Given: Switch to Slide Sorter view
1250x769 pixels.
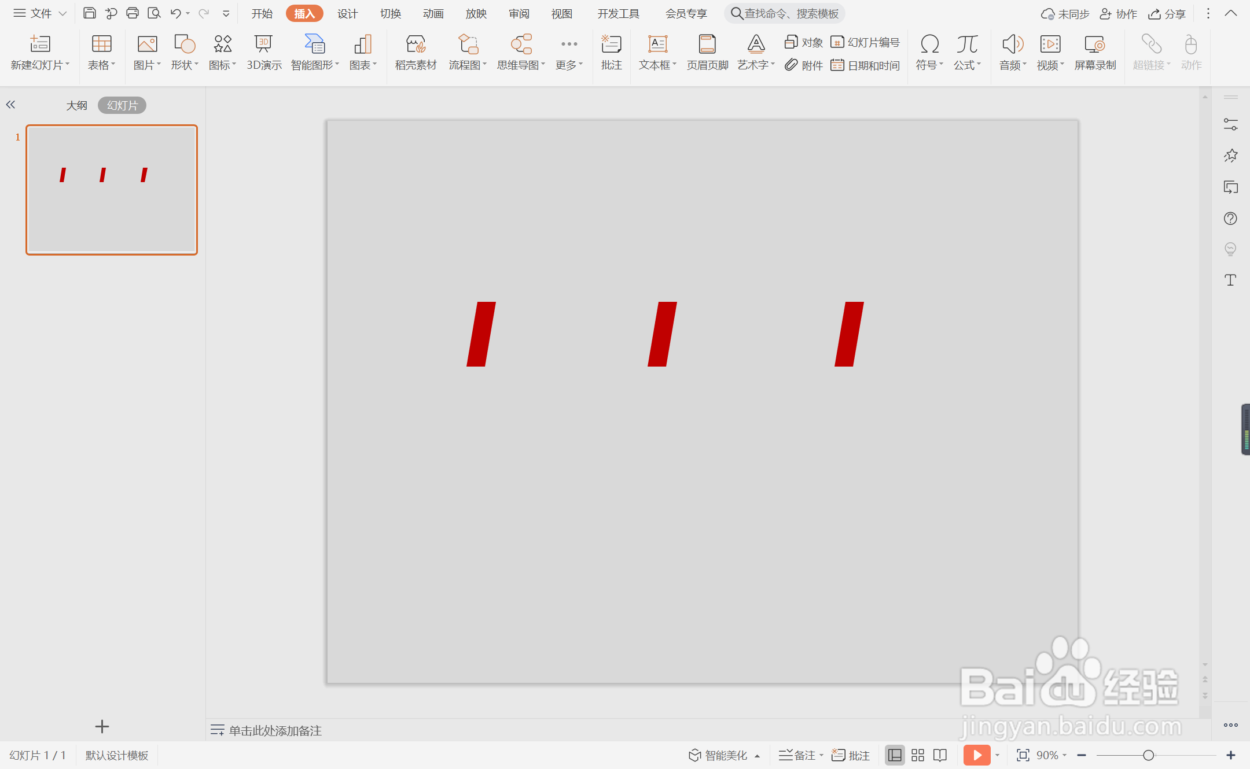Looking at the screenshot, I should 918,755.
